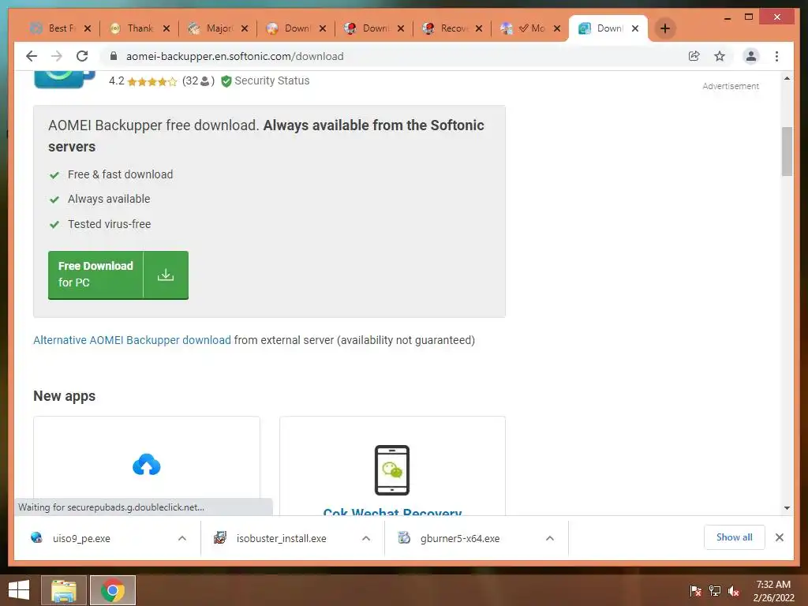808x606 pixels.
Task: Open the Windows Start menu
Action: click(19, 590)
